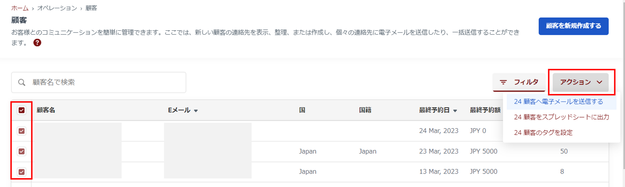Click the magnifying glass search icon

tap(22, 83)
